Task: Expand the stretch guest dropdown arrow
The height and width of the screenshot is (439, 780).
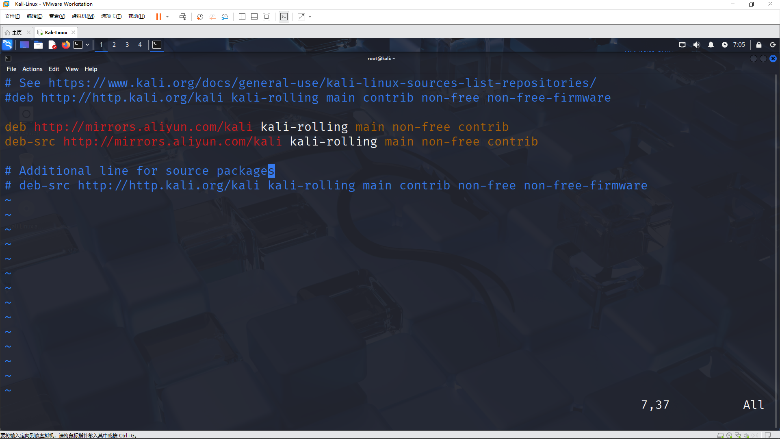Action: coord(310,17)
